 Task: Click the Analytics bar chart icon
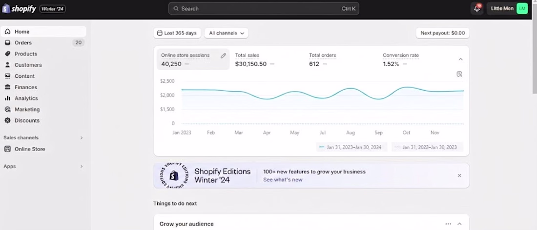click(x=7, y=98)
